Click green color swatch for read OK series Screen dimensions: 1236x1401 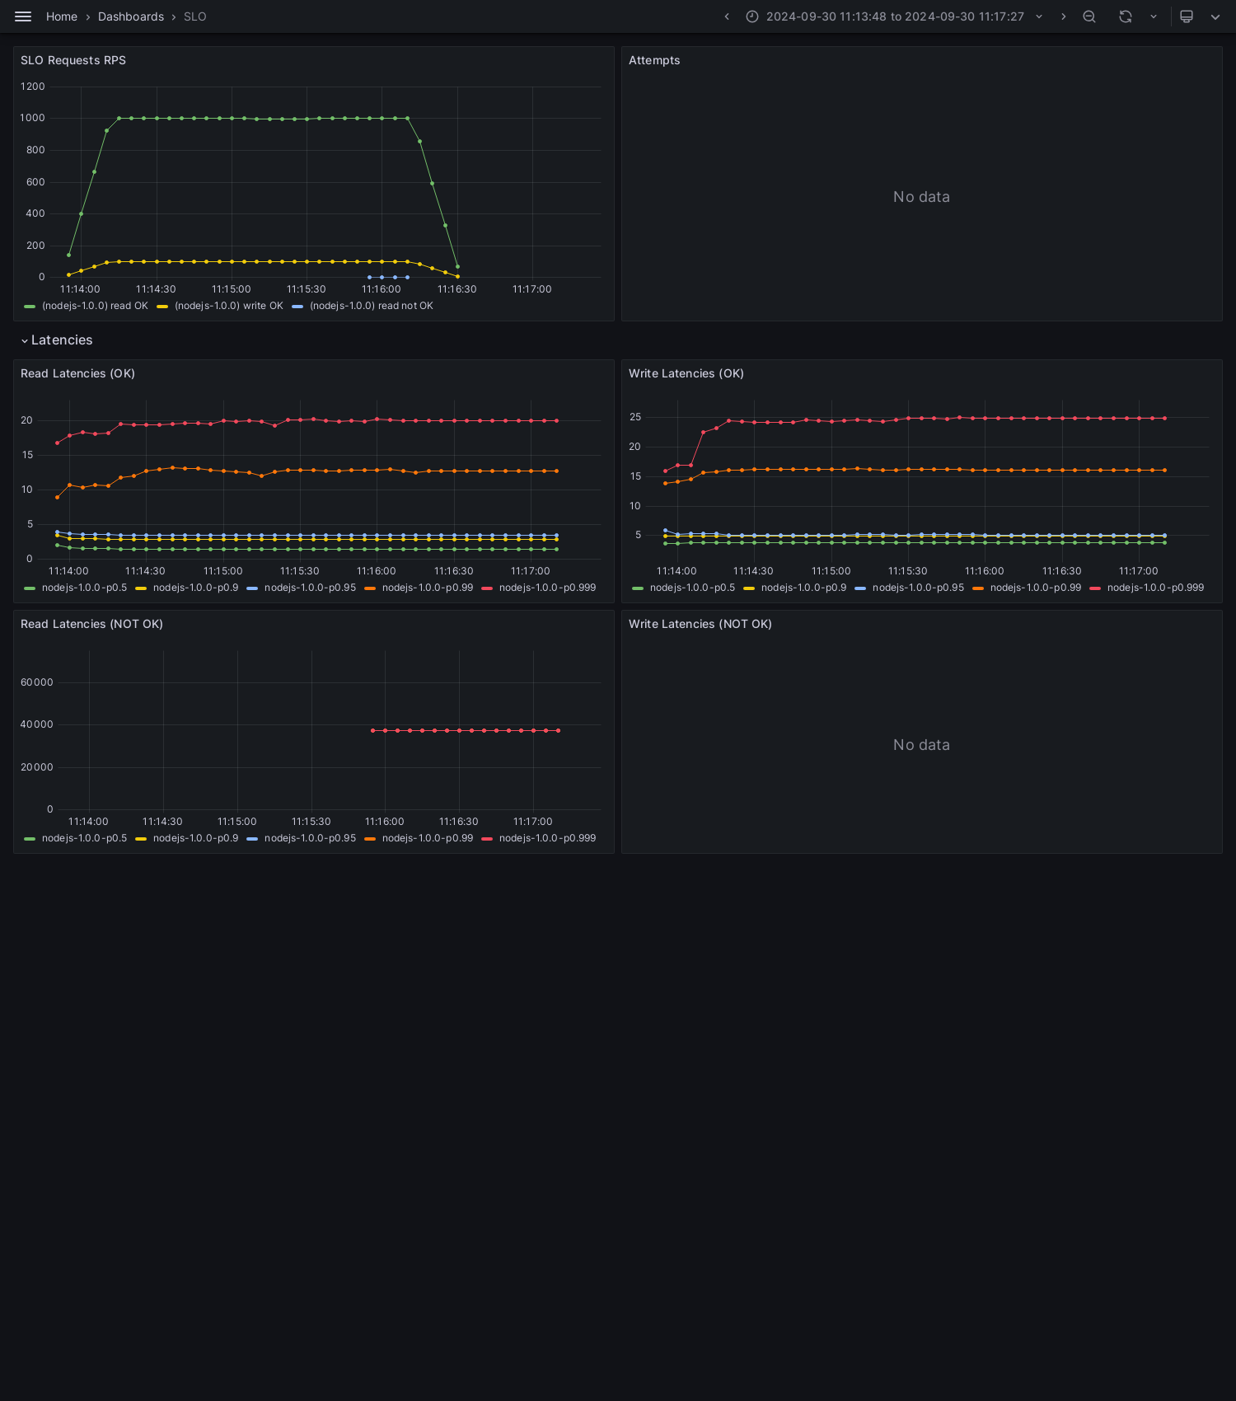click(x=30, y=307)
